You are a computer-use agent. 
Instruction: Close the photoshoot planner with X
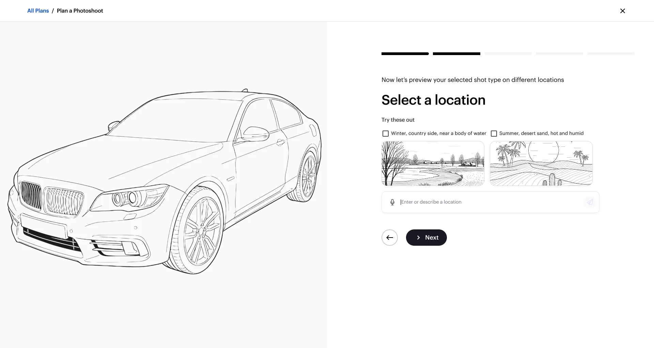click(623, 11)
